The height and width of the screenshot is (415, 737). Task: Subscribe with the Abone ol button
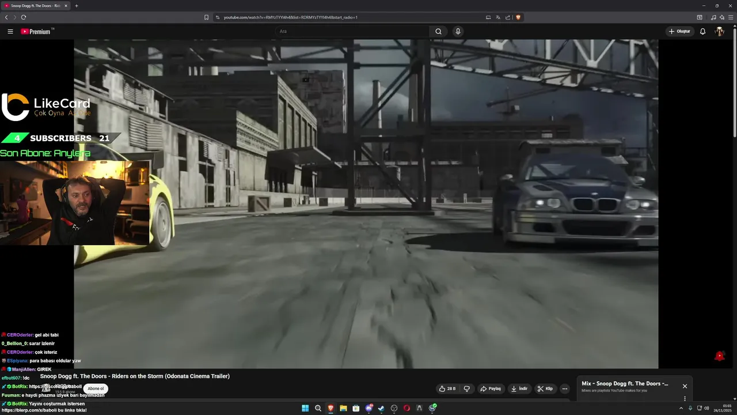tap(96, 388)
